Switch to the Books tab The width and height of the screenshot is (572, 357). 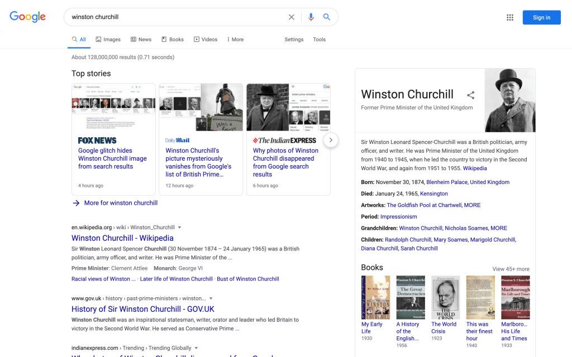coord(173,40)
